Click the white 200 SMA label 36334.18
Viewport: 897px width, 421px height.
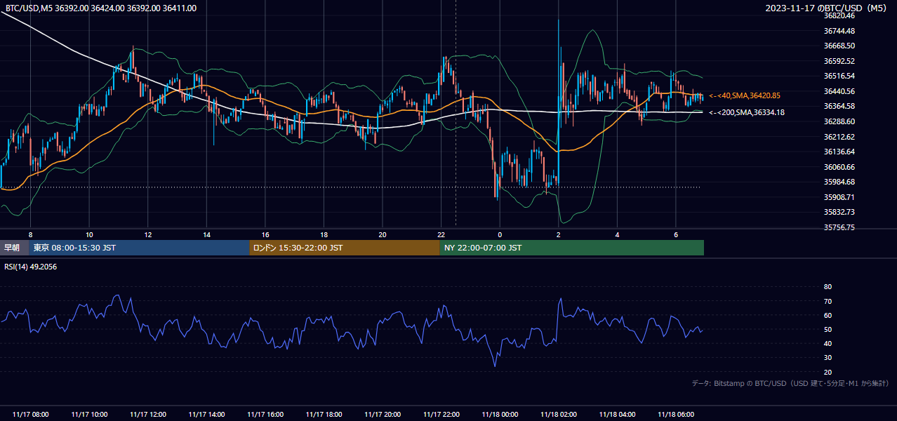[747, 112]
